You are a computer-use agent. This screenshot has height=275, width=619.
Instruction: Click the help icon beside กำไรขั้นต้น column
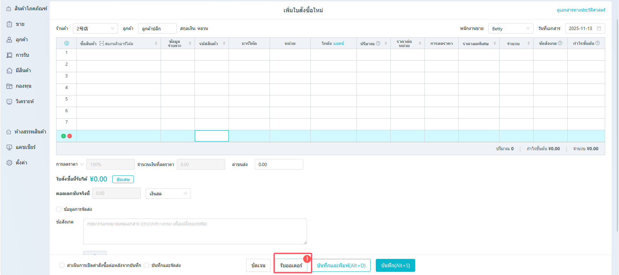click(x=597, y=43)
